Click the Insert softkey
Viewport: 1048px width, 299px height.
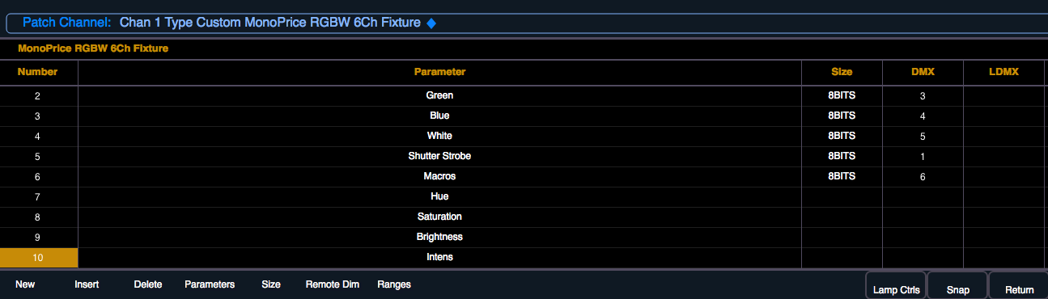tap(87, 284)
